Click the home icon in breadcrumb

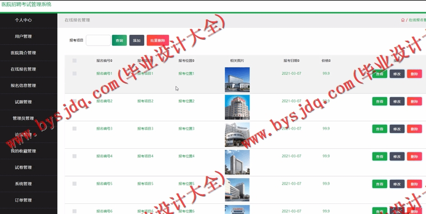(x=402, y=20)
